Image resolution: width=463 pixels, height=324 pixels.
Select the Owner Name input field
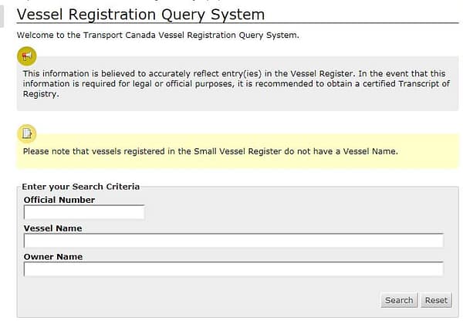tap(233, 269)
